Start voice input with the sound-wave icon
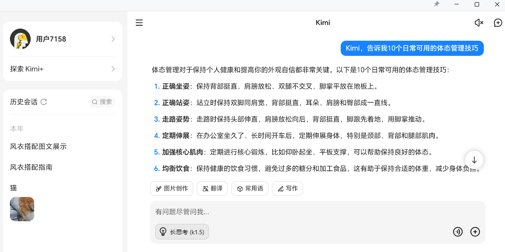The image size is (505, 252). click(x=457, y=232)
